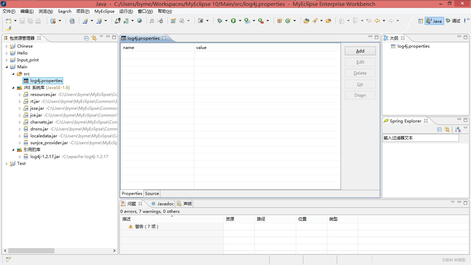
Task: Expand the Hello project
Action: click(x=7, y=53)
